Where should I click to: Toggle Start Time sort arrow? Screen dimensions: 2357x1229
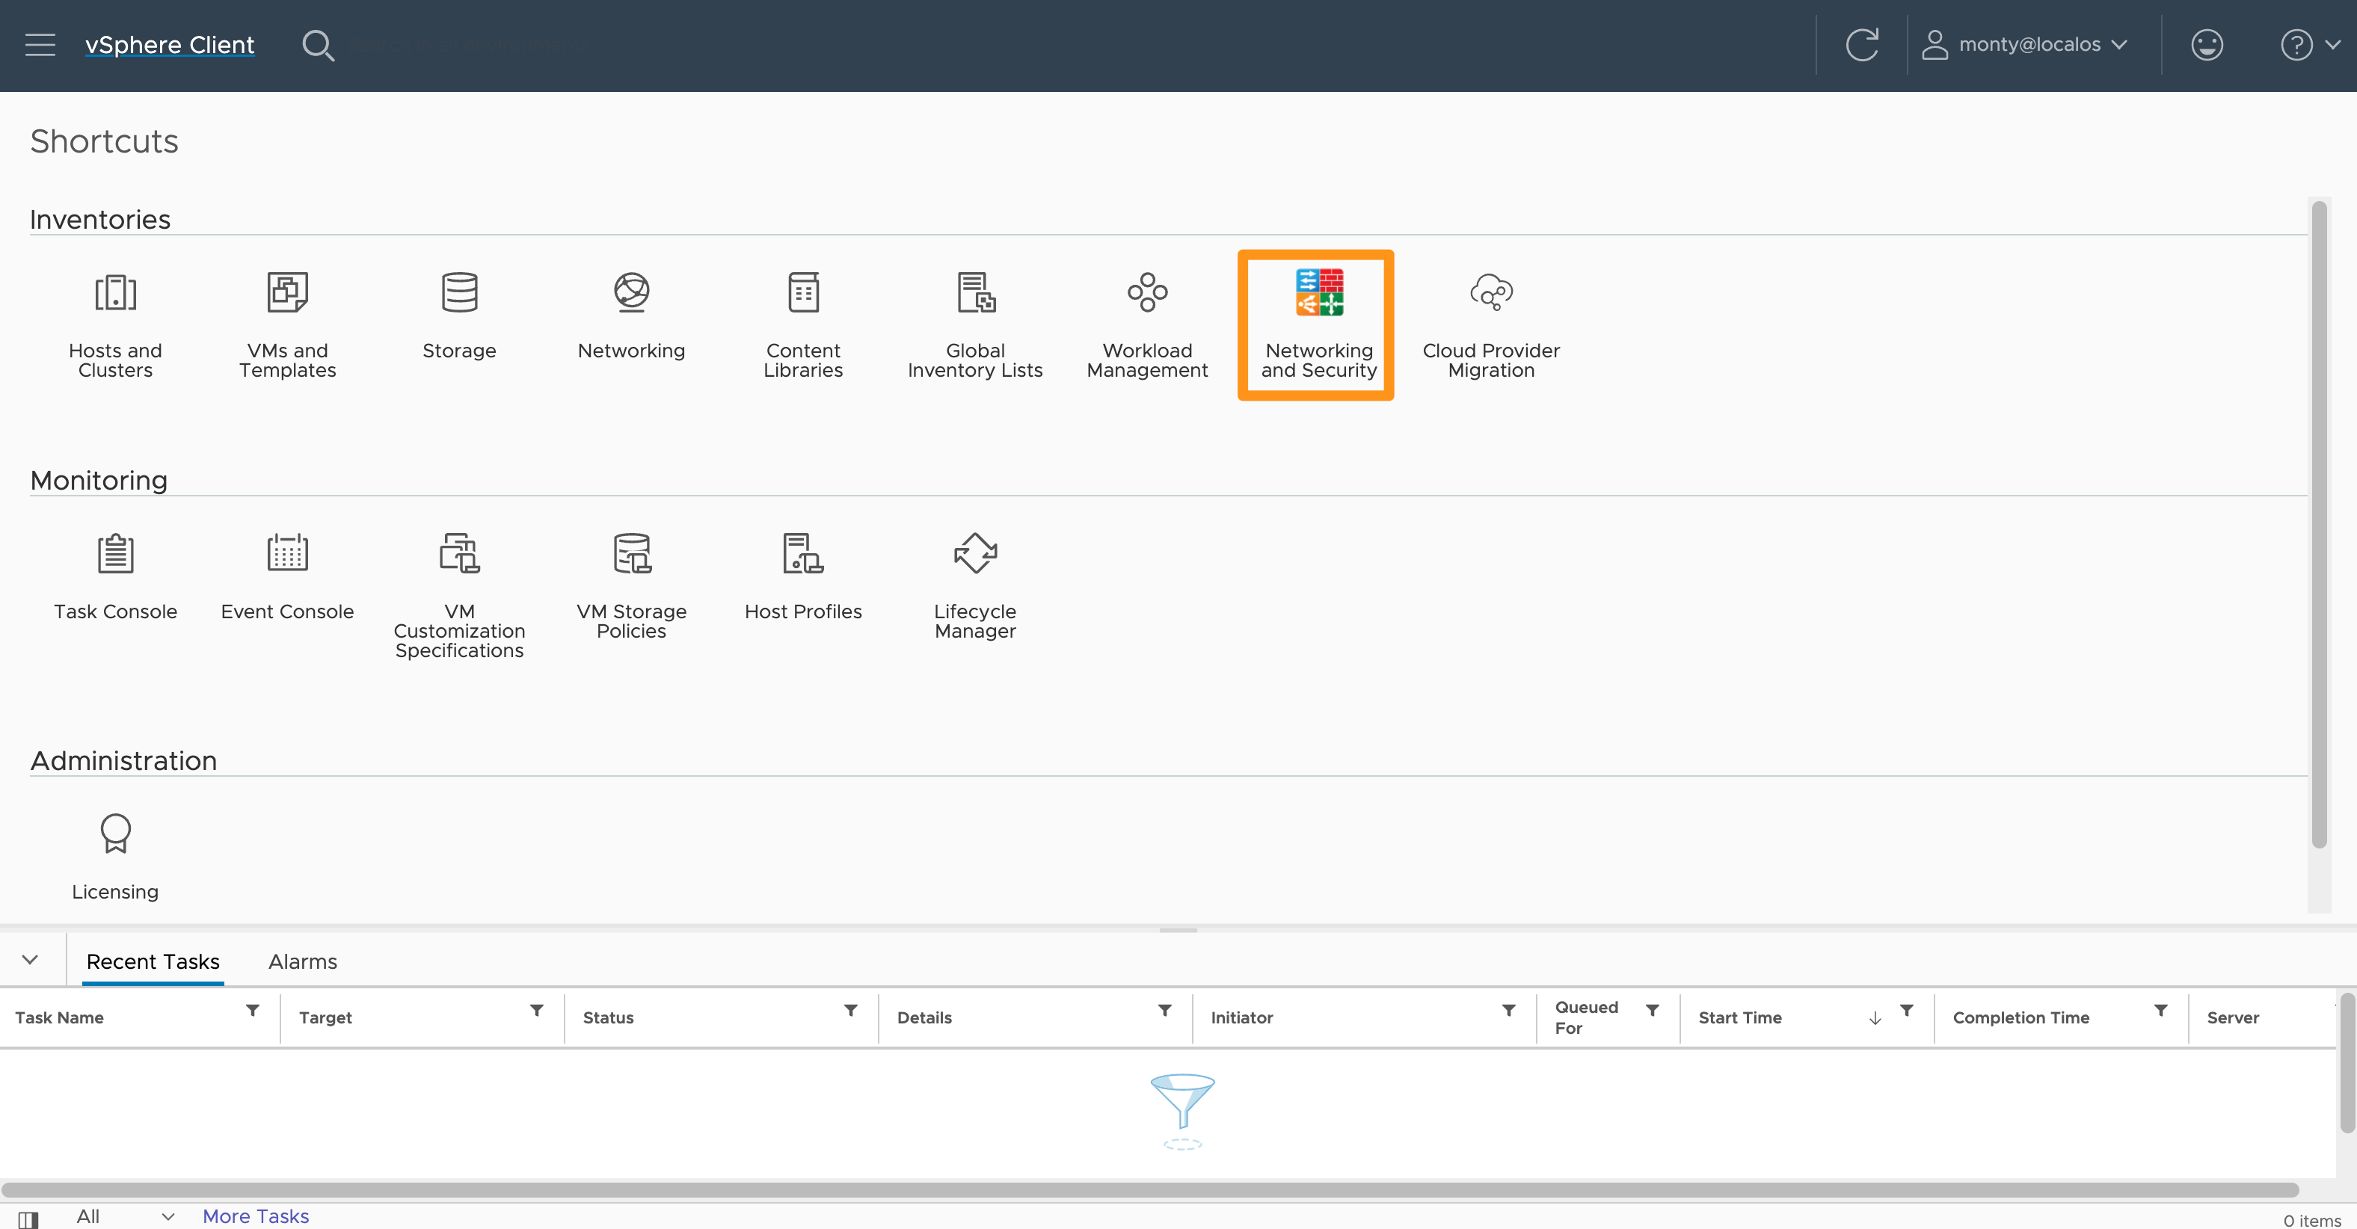pos(1875,1017)
